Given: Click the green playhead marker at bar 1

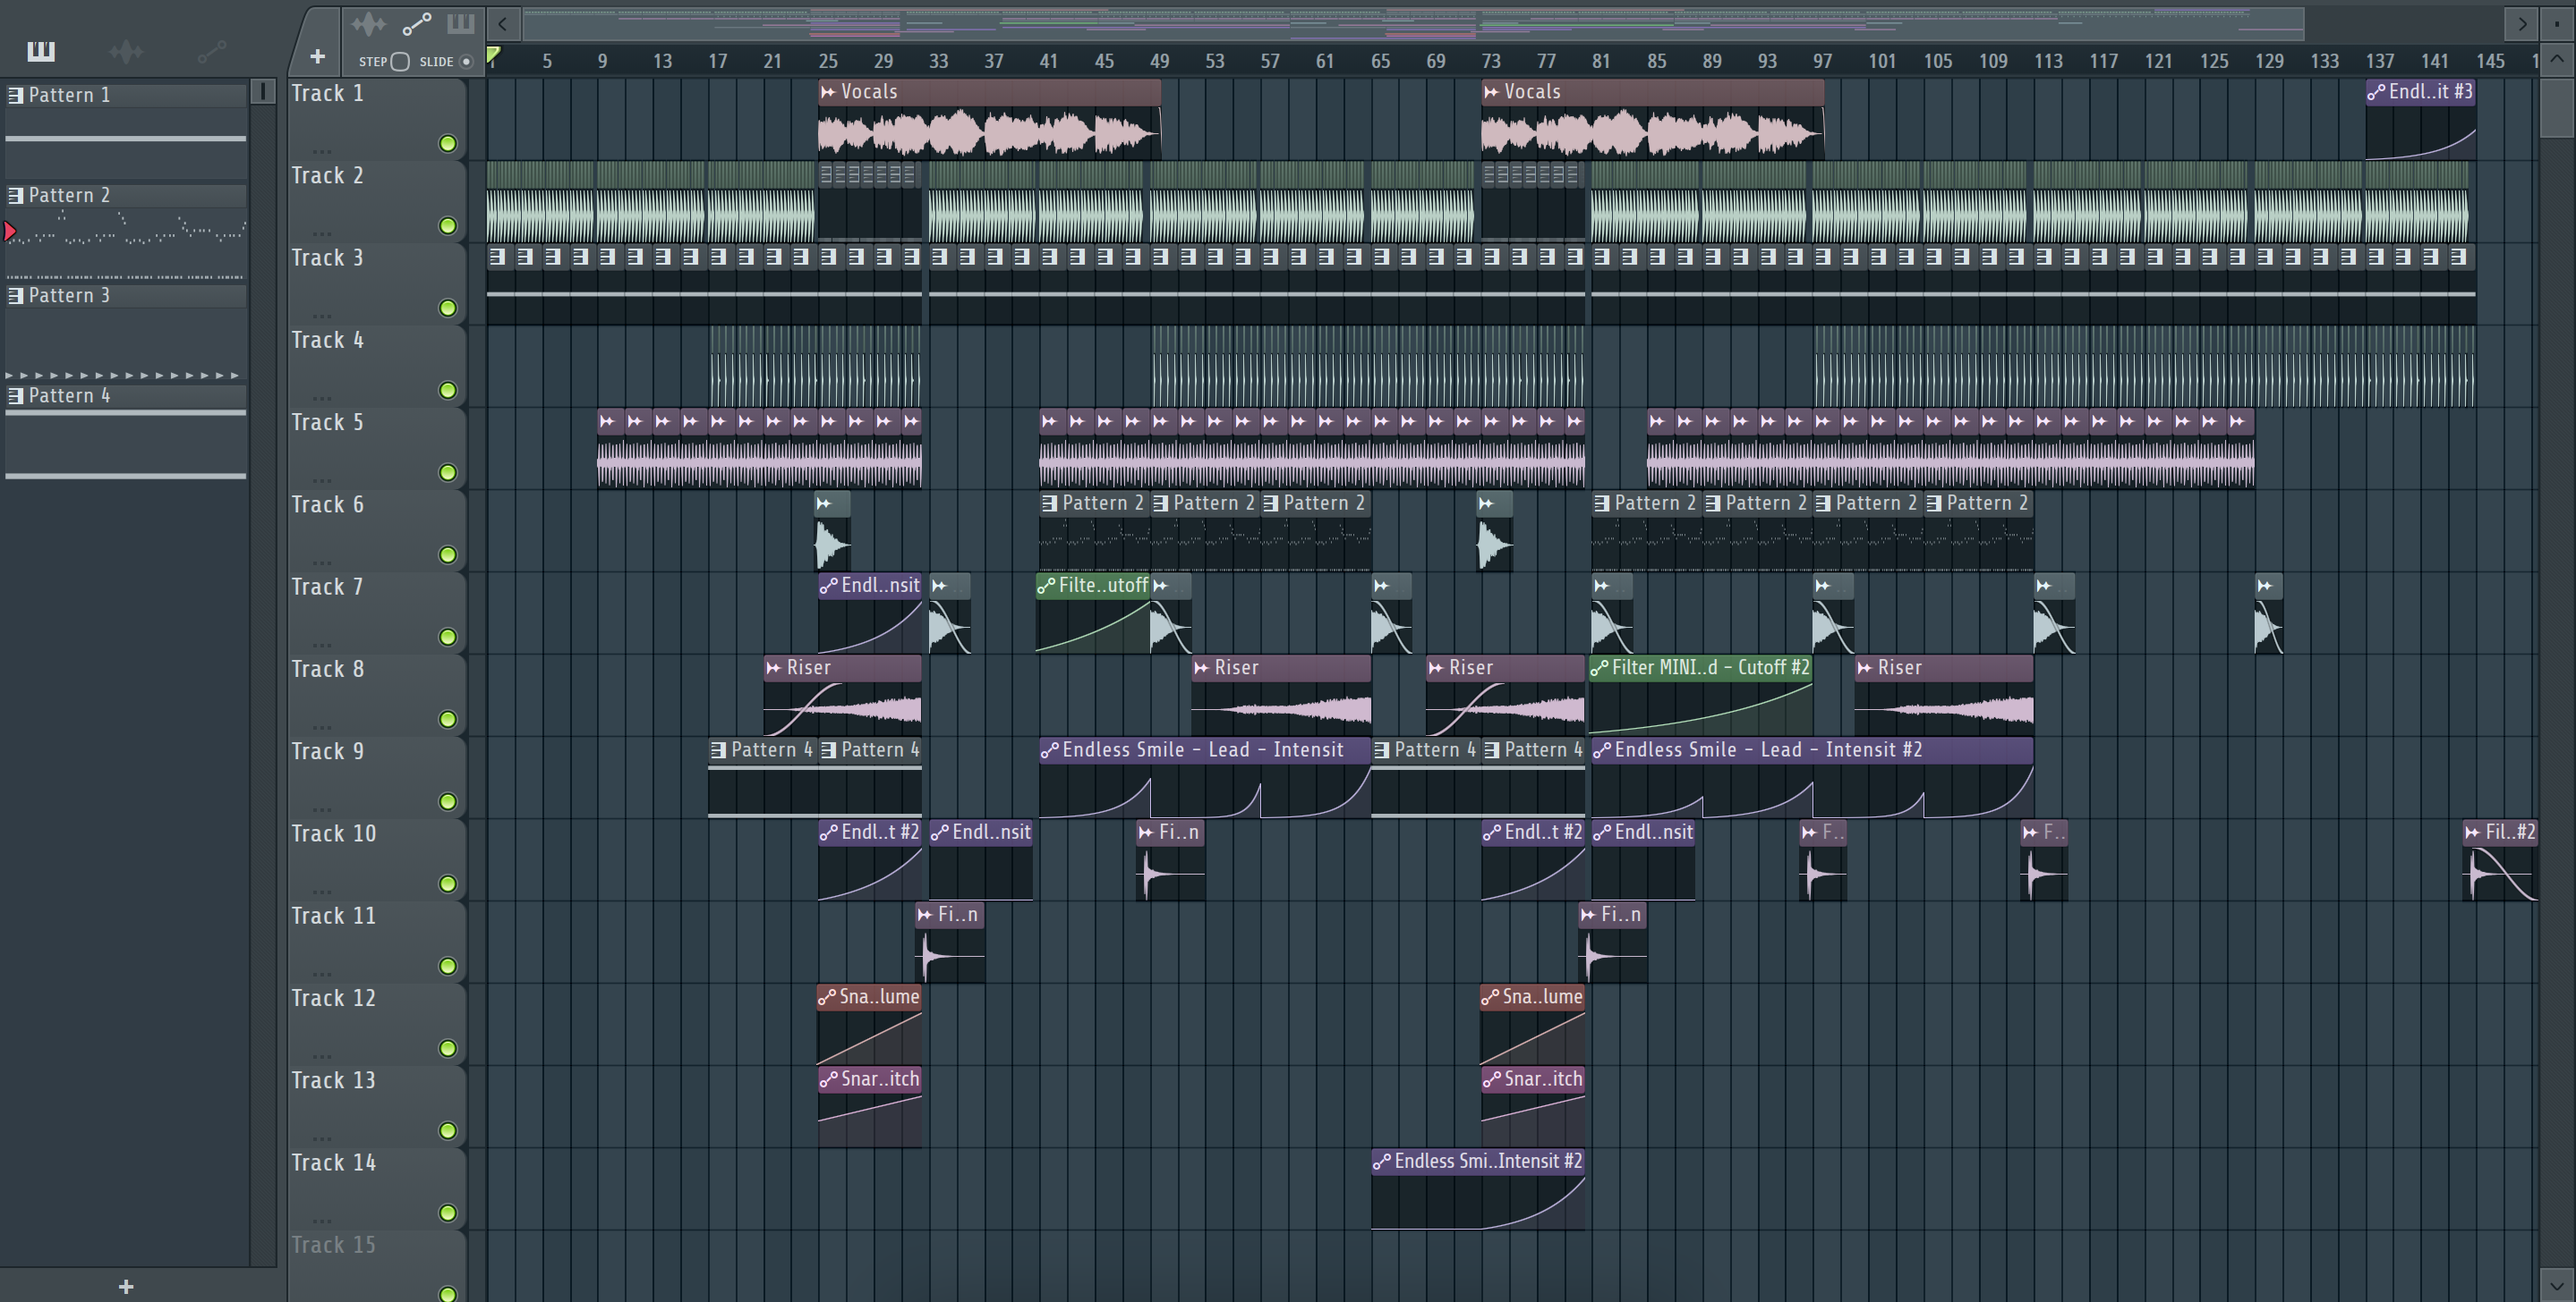Looking at the screenshot, I should [x=493, y=55].
